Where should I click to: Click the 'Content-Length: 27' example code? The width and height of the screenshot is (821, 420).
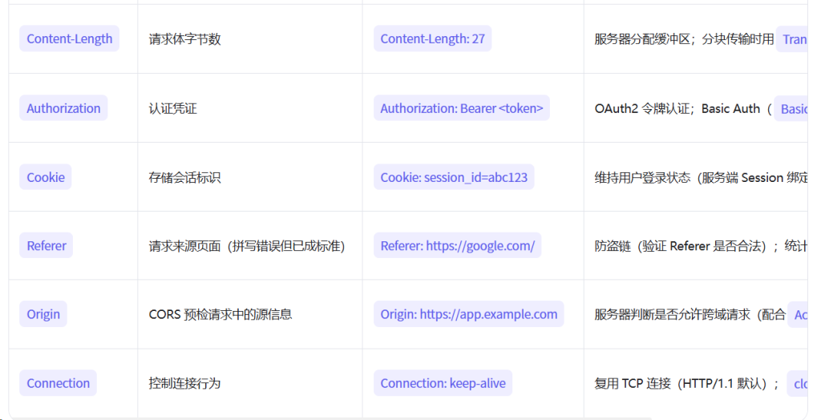(432, 39)
